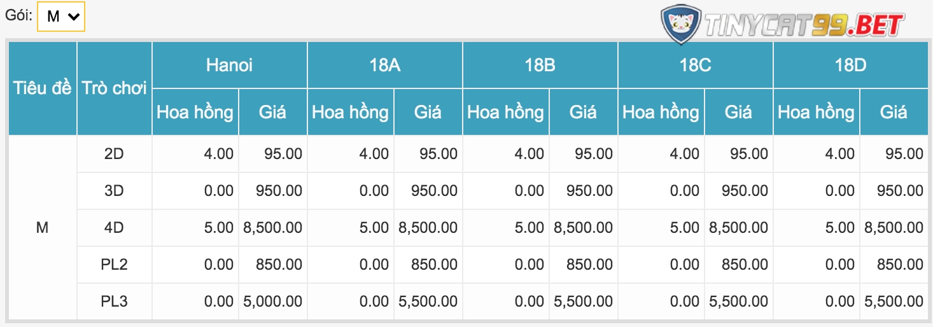933x327 pixels.
Task: Click Giá subheader under 18D
Action: (894, 112)
